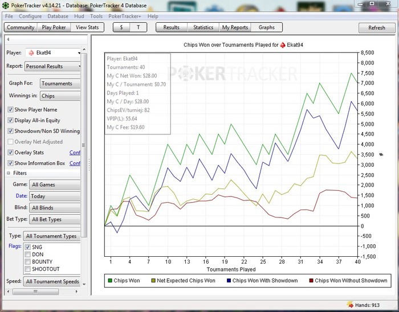
Task: Open the Date filter dropdown set to Today
Action: tap(55, 196)
